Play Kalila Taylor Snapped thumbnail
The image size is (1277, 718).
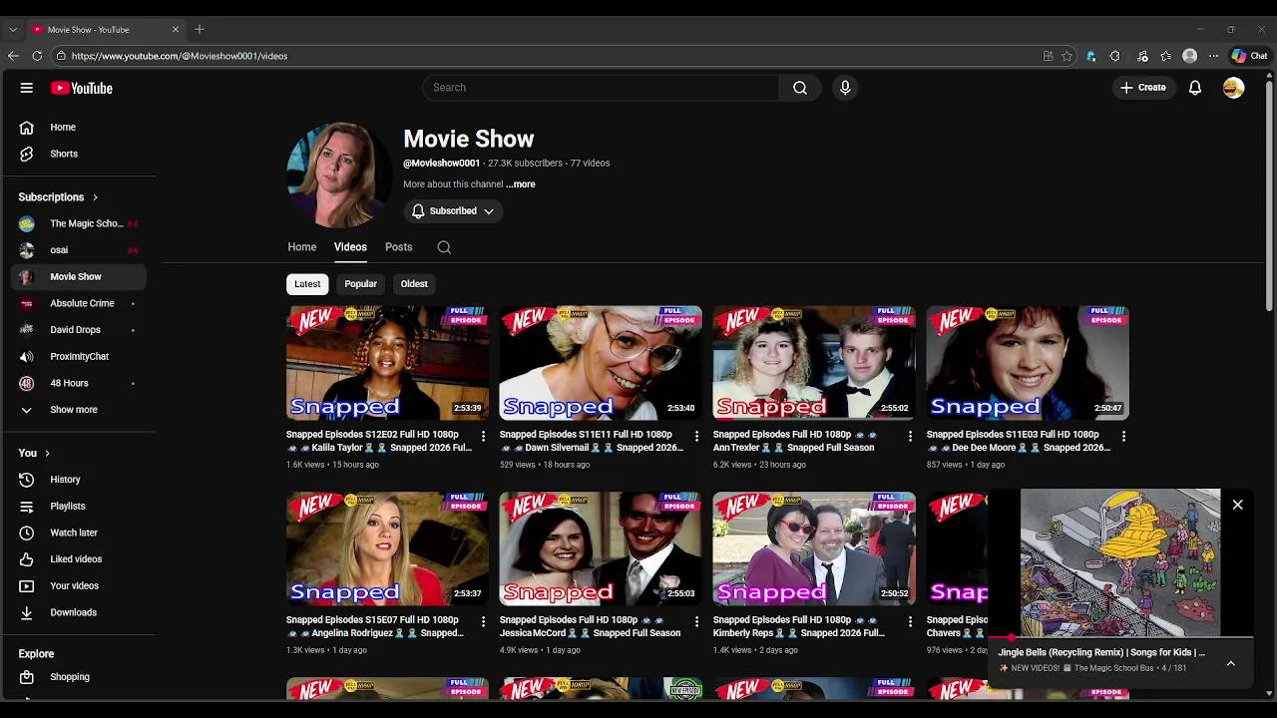(387, 363)
